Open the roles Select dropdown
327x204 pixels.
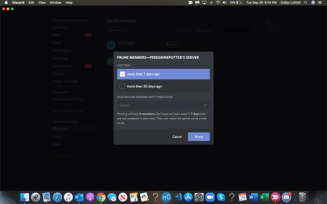[x=163, y=105]
